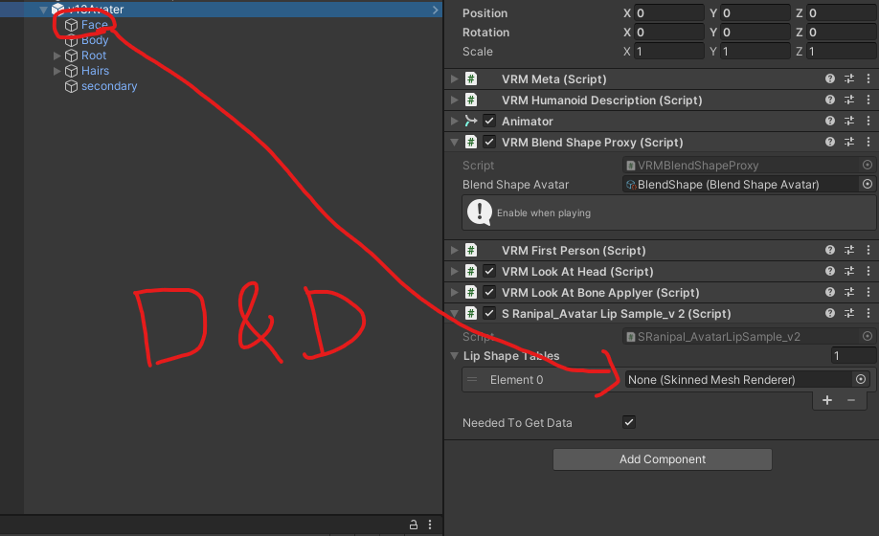Viewport: 879px width, 536px height.
Task: Open help for VRM Look At Head
Action: 830,271
